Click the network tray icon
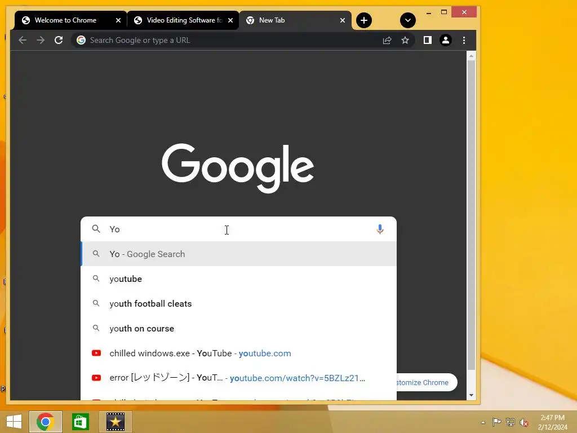This screenshot has height=433, width=577. pyautogui.click(x=511, y=422)
